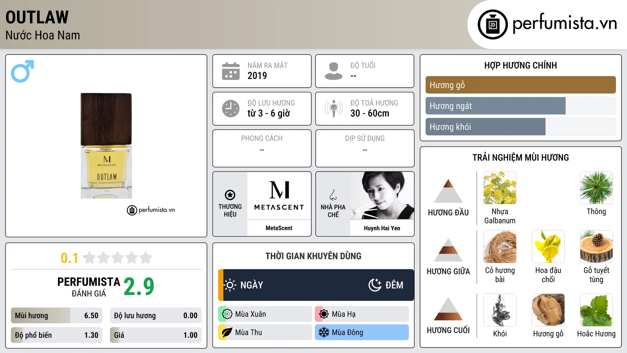Click the Phong cách style card
Screen dimensions: 627x353
[x=262, y=148]
